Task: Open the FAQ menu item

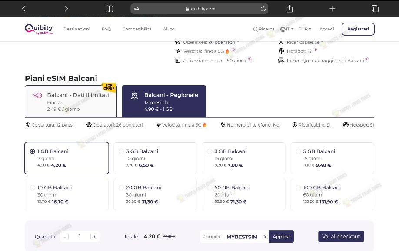Action: tap(106, 29)
